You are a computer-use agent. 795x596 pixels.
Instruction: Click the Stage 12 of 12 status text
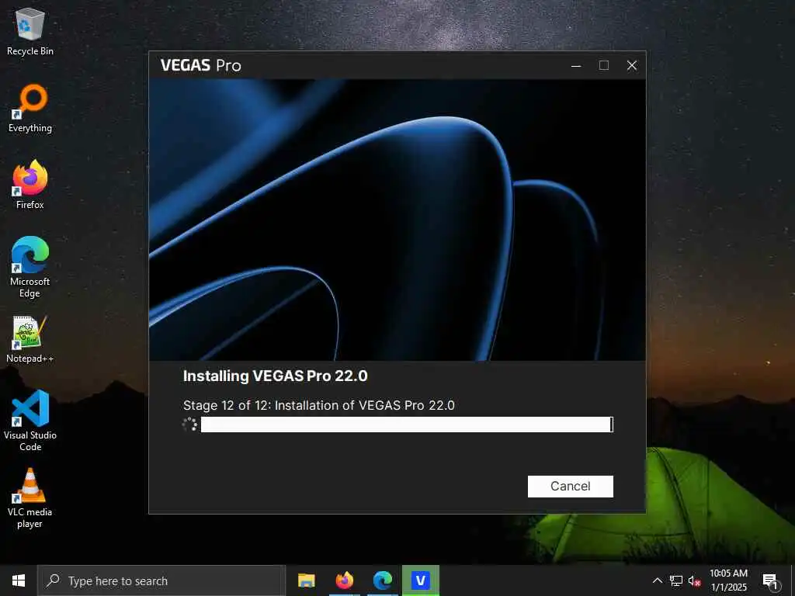pyautogui.click(x=319, y=405)
